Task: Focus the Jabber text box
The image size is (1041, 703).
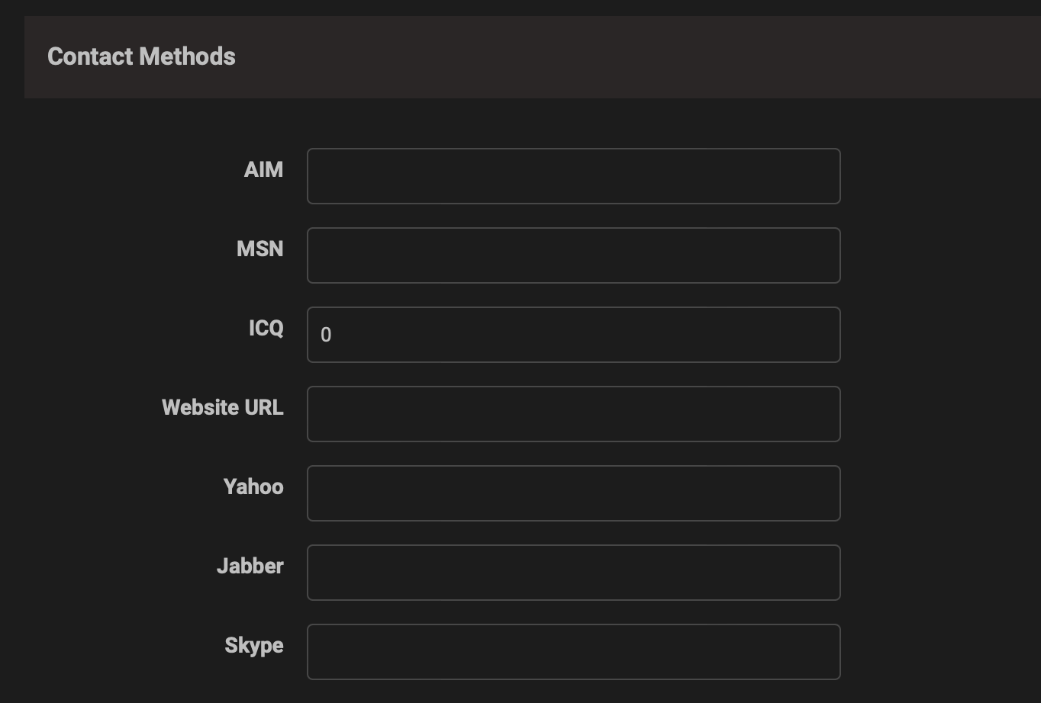Action: click(573, 573)
